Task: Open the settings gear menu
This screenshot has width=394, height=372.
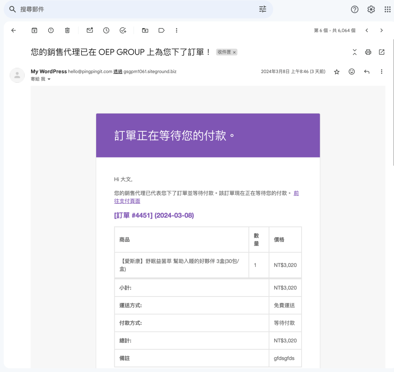Action: tap(371, 10)
